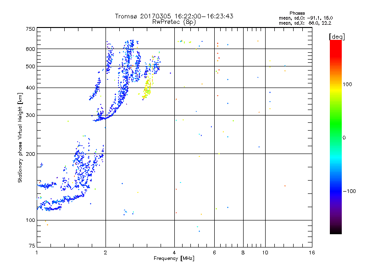Click the x-axis '4' tick label
The width and height of the screenshot is (367, 275).
point(174,253)
